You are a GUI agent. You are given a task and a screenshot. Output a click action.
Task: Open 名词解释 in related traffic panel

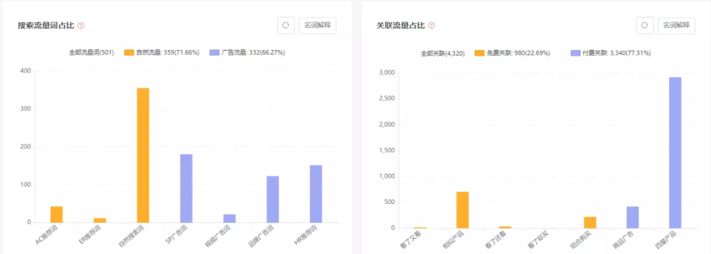(677, 26)
